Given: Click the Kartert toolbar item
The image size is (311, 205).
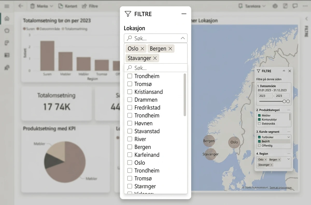Looking at the screenshot, I should coord(68,6).
